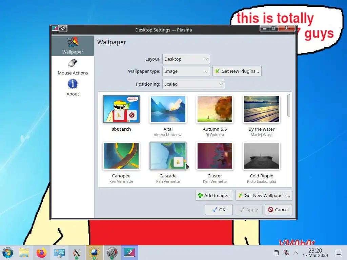347x260 pixels.
Task: Click the muted volume tray icon
Action: (x=286, y=253)
